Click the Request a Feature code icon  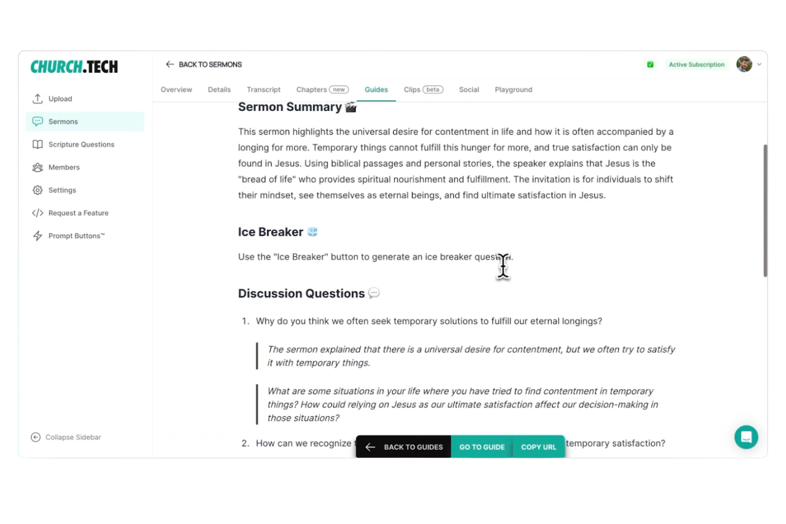pos(37,213)
